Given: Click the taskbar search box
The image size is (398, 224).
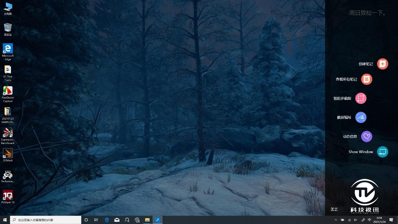Looking at the screenshot, I should click(46, 220).
